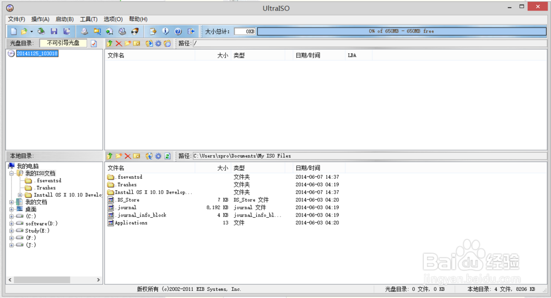Click the gear icon in the disc directory toolbar

[159, 43]
